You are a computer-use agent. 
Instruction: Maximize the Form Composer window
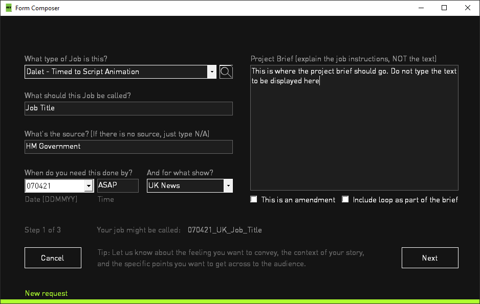point(444,8)
